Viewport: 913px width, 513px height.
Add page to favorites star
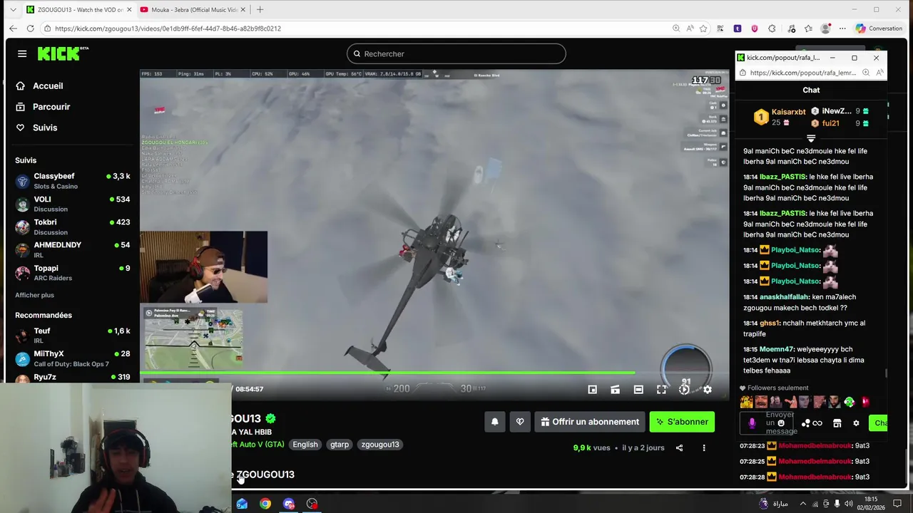pos(703,28)
